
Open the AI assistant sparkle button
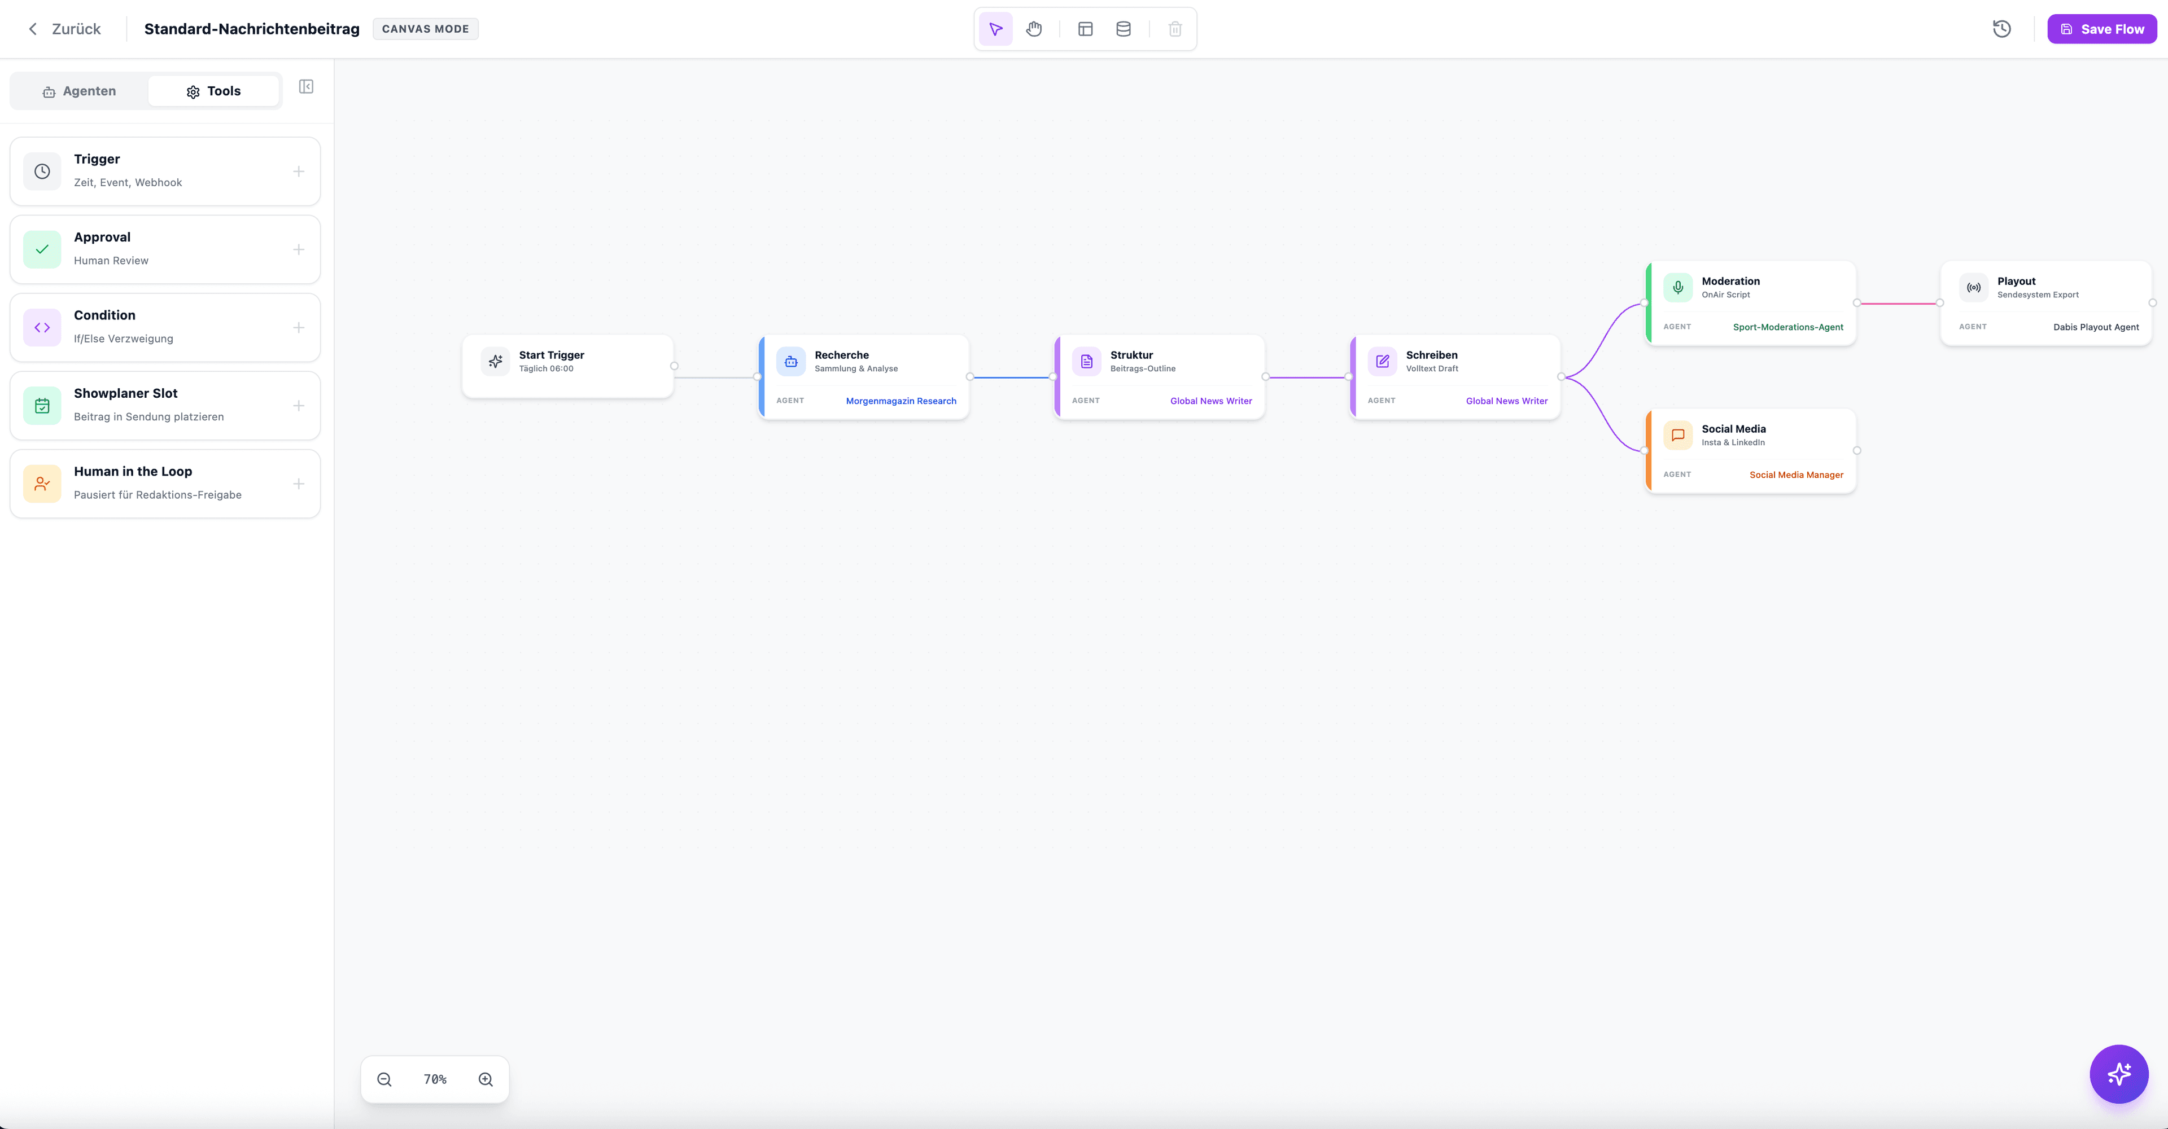[2118, 1074]
